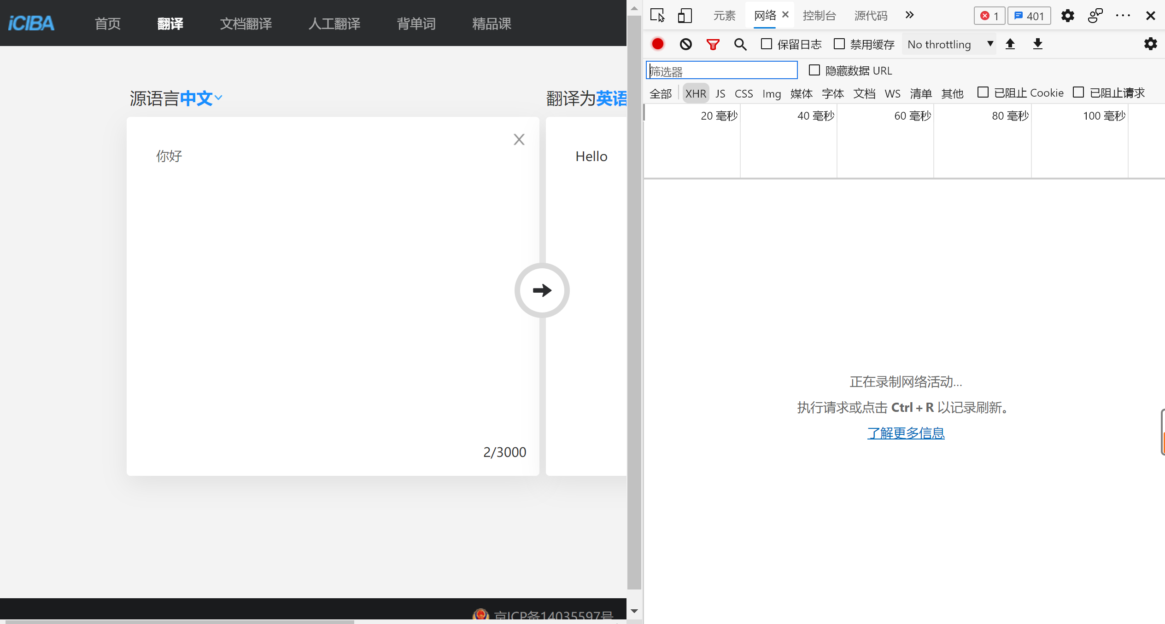Switch to the 控制台 tab
Image resolution: width=1165 pixels, height=624 pixels.
tap(820, 15)
